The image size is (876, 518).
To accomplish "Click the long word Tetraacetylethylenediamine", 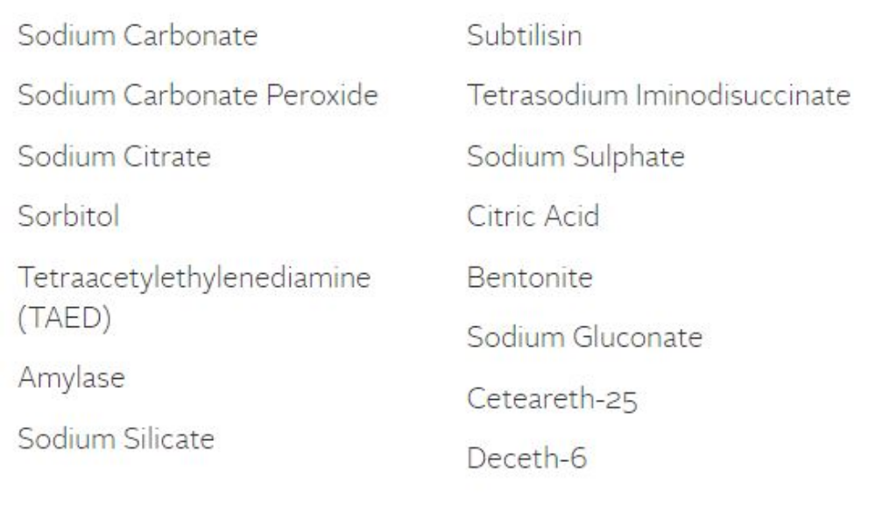I will [194, 278].
